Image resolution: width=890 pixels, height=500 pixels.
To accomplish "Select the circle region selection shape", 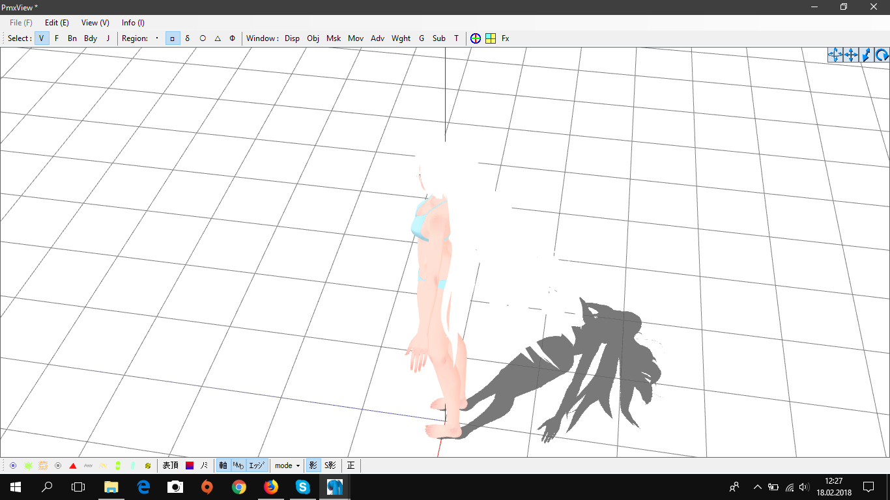I will tap(203, 38).
